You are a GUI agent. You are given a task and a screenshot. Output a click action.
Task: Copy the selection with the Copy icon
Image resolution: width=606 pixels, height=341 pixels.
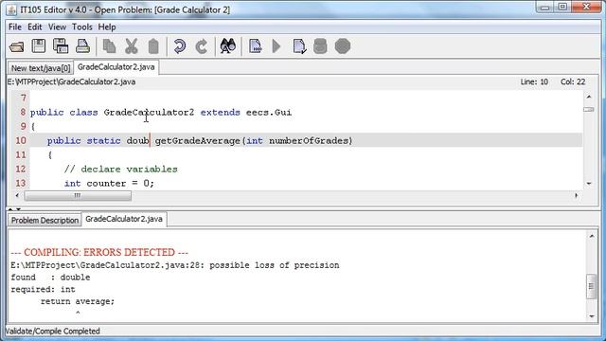(110, 46)
